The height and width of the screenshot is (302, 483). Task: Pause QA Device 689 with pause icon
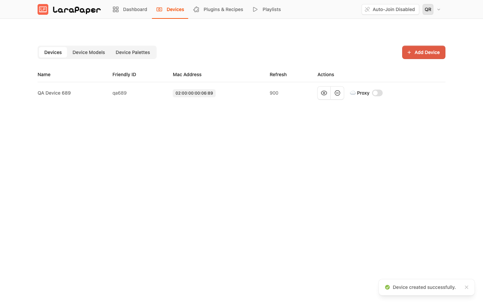pyautogui.click(x=337, y=93)
